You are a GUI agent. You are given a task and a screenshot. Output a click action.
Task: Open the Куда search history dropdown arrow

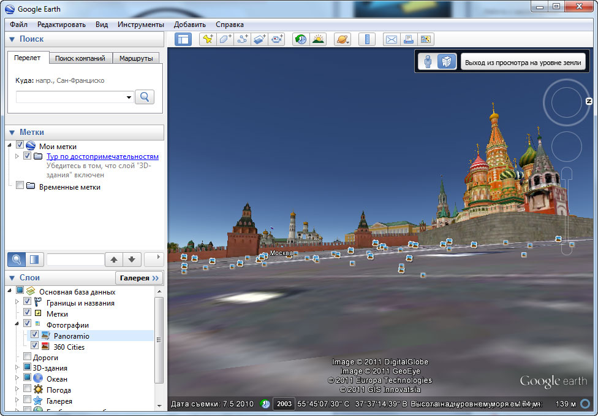point(129,97)
